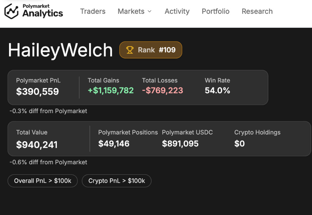Viewport: 312px width, 215px height.
Task: Select the Crypto PnL > $100k tag
Action: click(117, 181)
